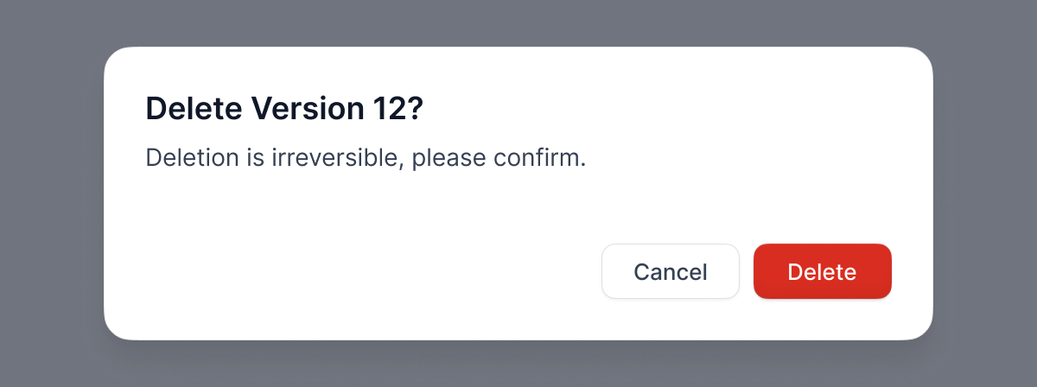Viewport: 1037px width, 387px height.
Task: Choose the destructive Delete action
Action: click(x=822, y=272)
